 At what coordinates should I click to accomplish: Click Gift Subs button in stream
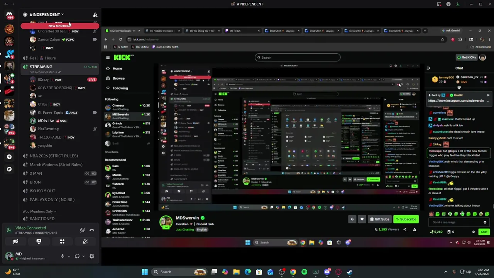tap(379, 219)
